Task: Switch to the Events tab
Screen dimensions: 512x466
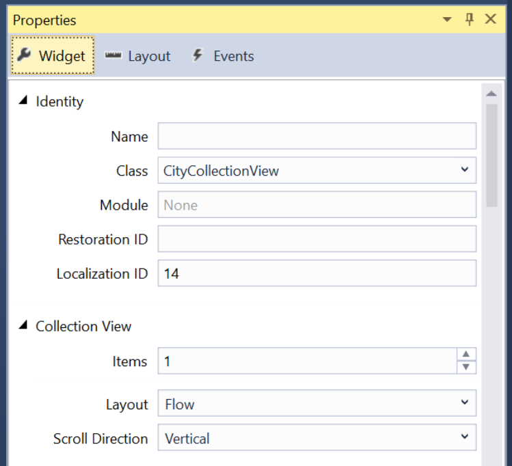Action: [x=223, y=56]
